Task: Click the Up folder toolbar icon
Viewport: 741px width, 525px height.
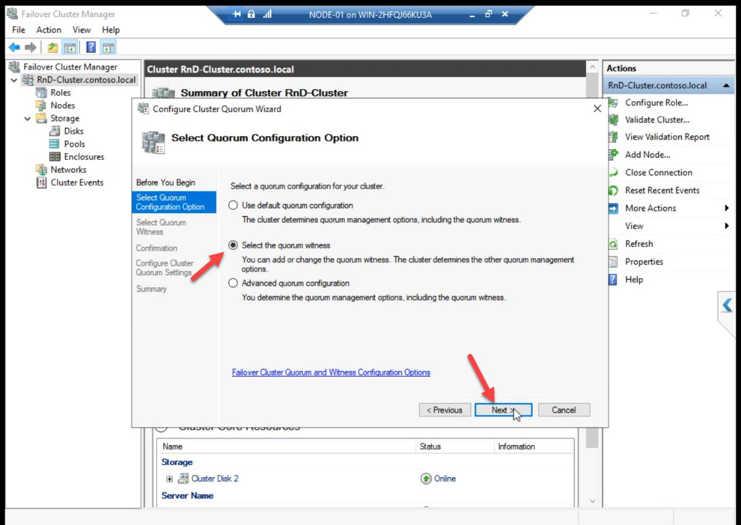Action: pyautogui.click(x=53, y=48)
